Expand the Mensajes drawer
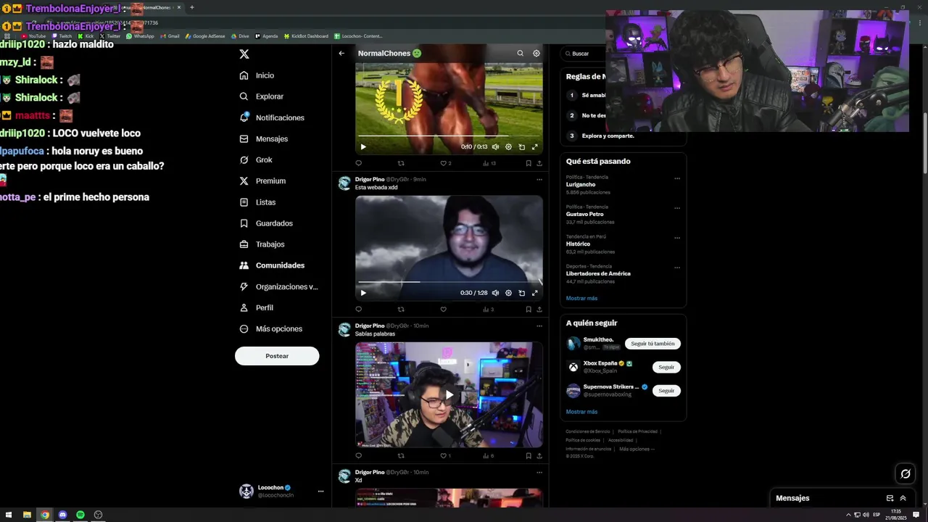 (x=903, y=498)
